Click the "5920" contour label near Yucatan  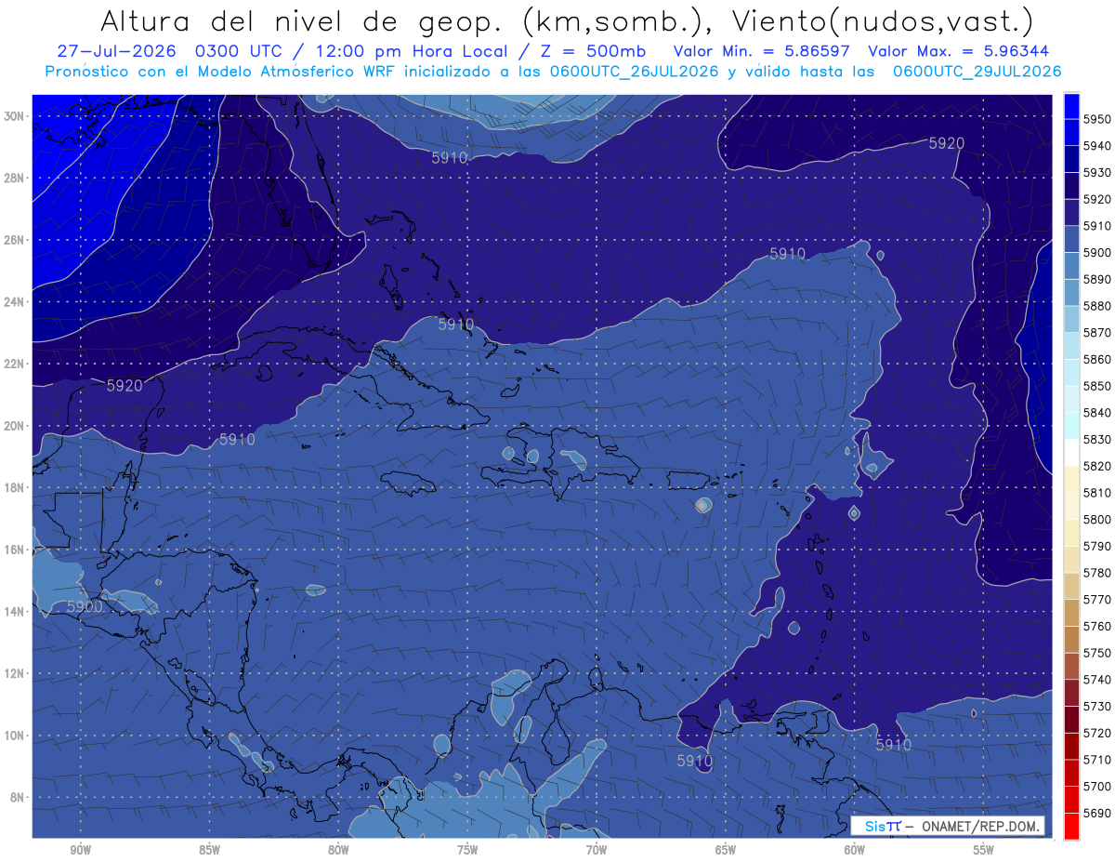(x=125, y=385)
